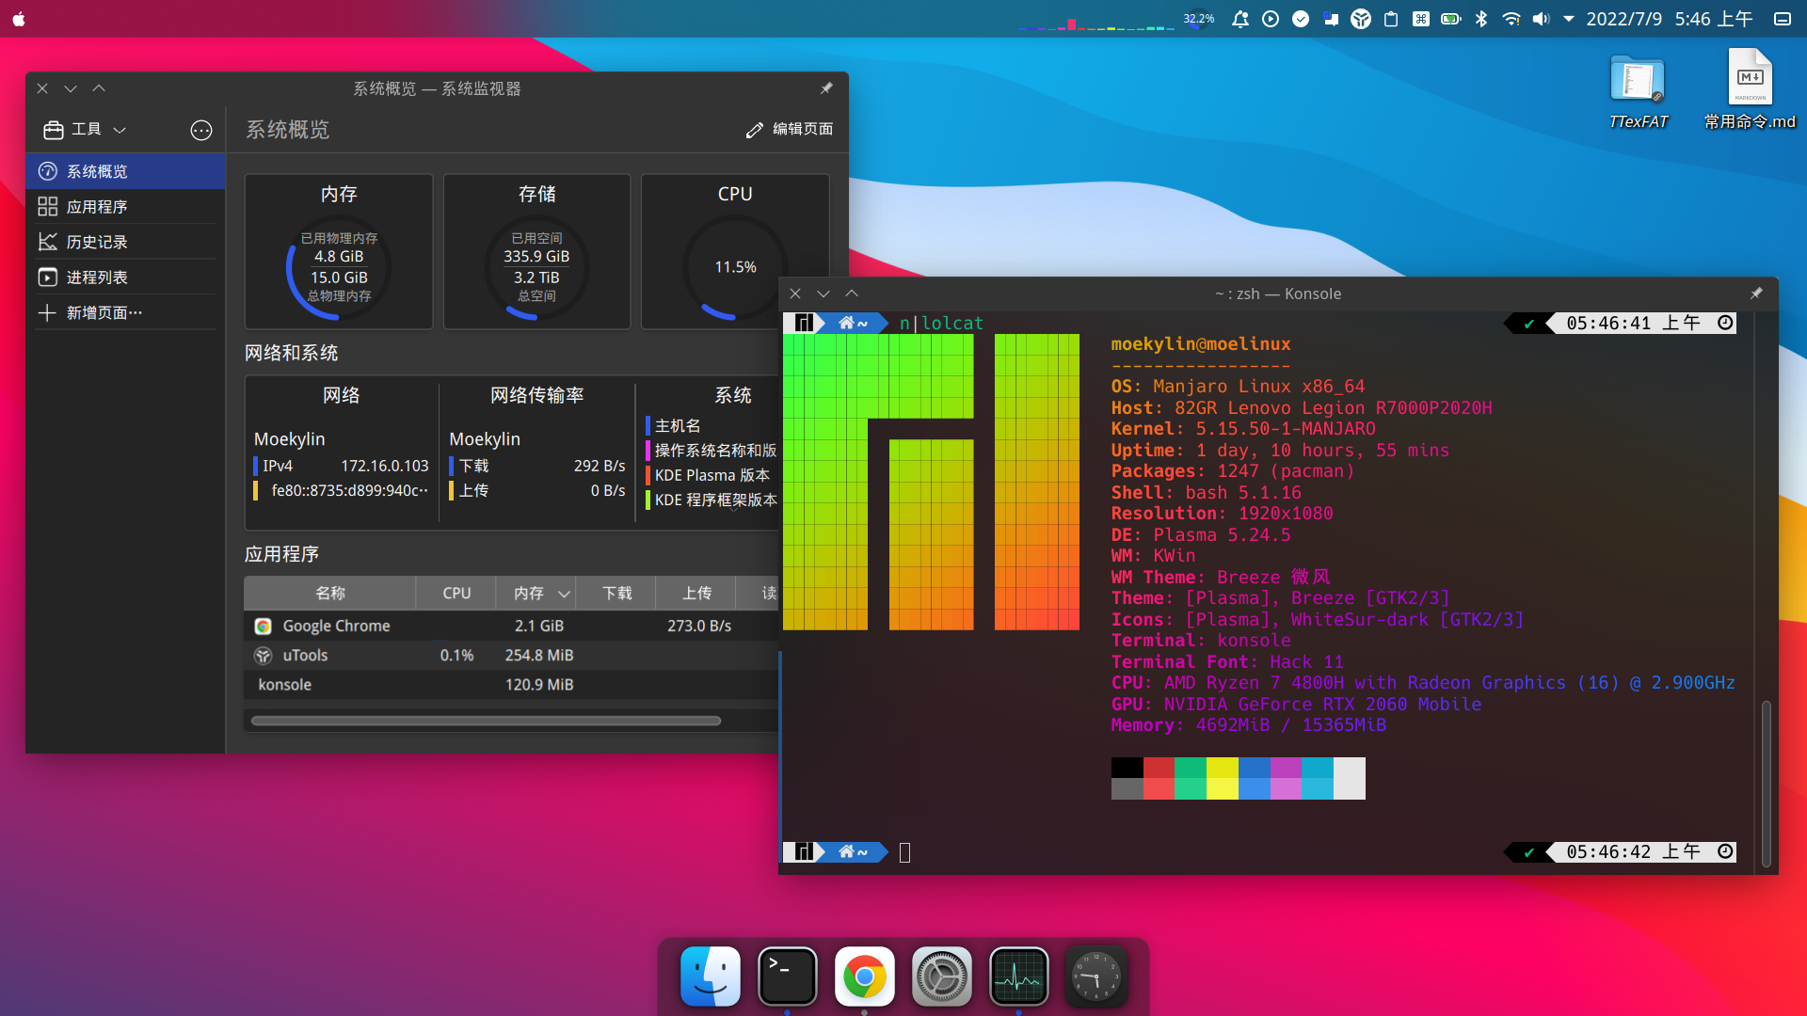
Task: Open Finder file manager from dock
Action: point(710,976)
